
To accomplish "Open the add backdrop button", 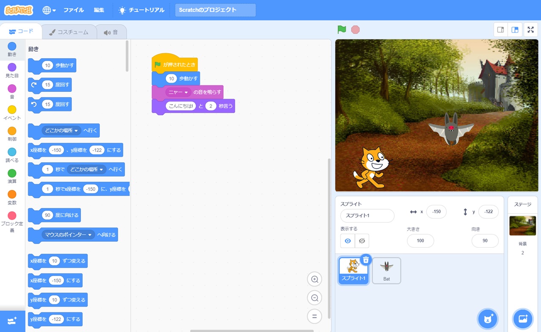I will click(x=522, y=319).
